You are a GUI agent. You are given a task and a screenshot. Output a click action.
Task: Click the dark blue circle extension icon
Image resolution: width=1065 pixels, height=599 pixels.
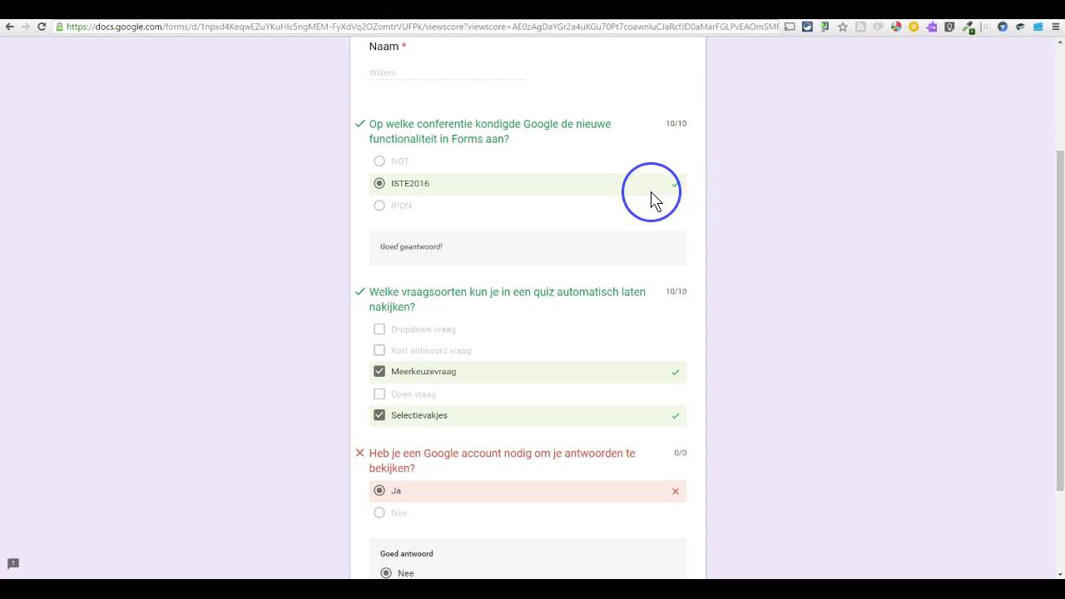(807, 27)
